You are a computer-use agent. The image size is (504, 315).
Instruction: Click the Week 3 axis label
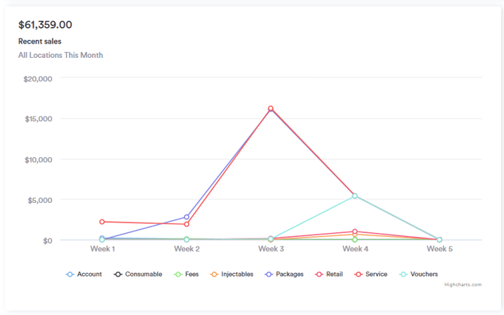[271, 249]
